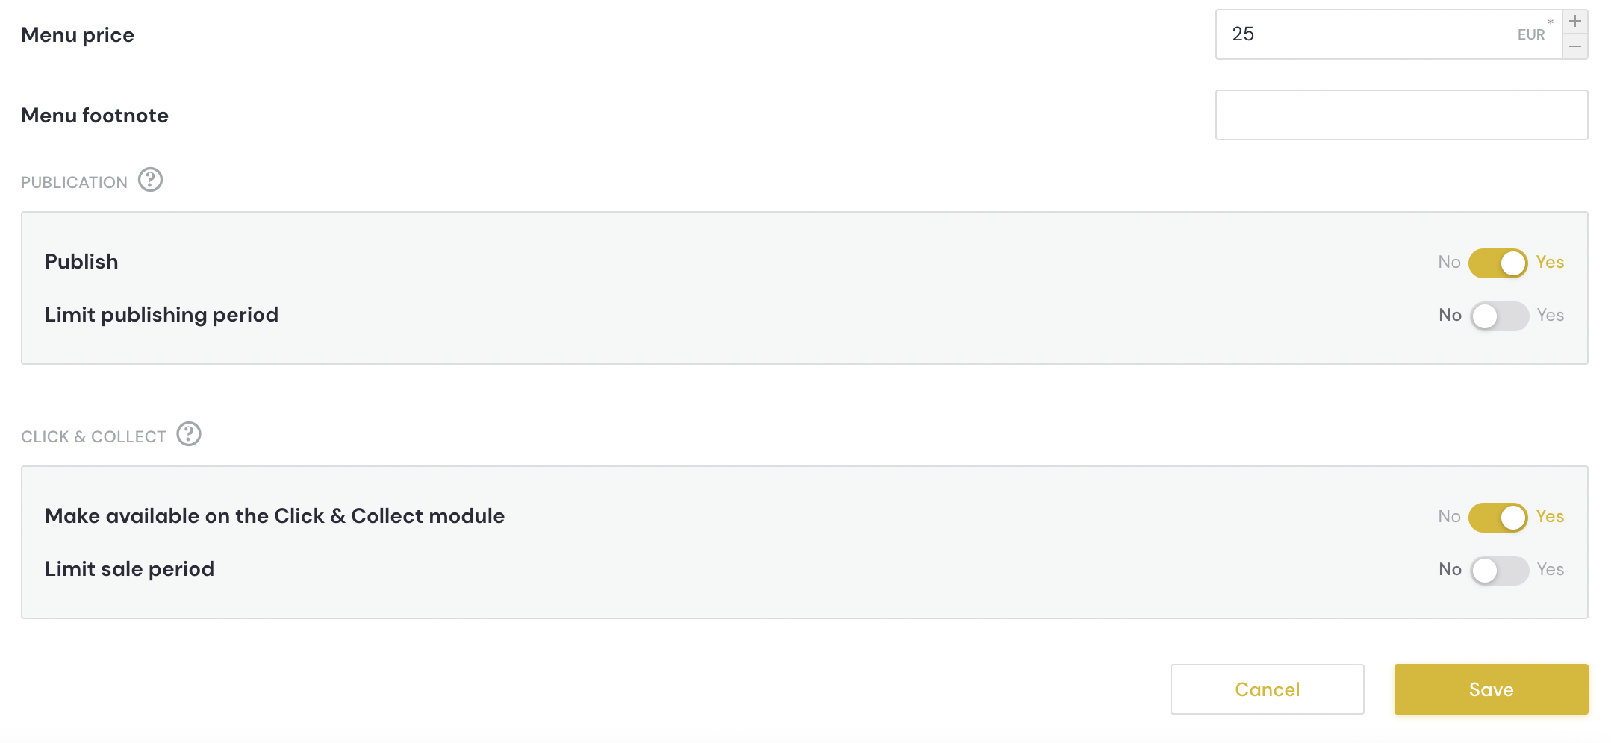Click No label beside Limit sale period
This screenshot has height=743, width=1611.
click(x=1450, y=570)
